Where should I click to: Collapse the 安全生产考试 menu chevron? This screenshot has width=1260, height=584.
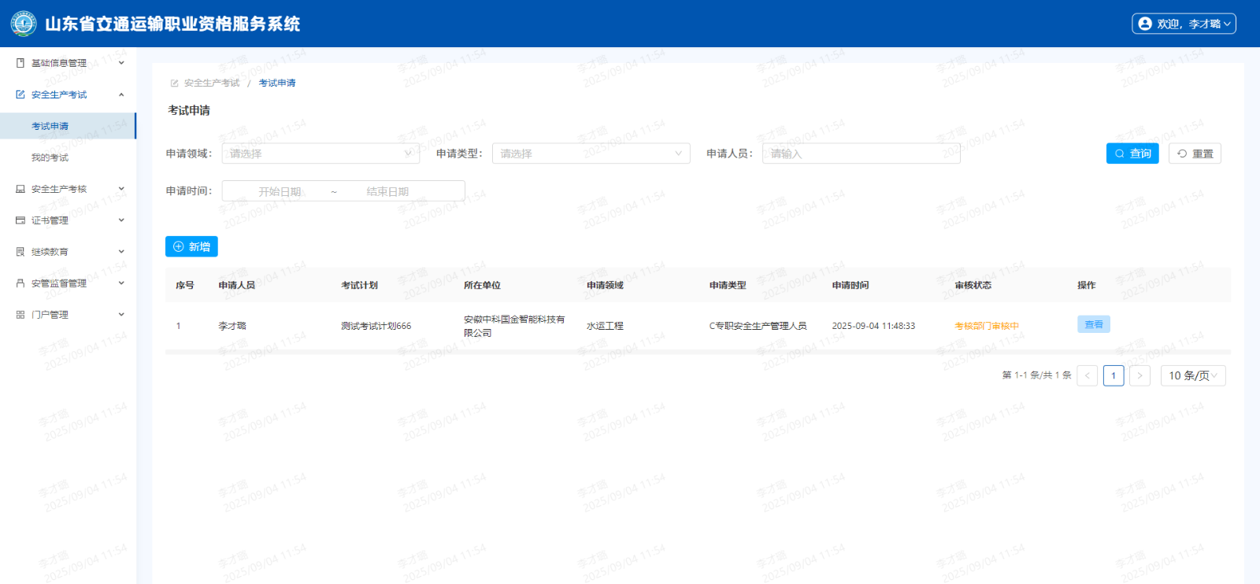click(121, 94)
